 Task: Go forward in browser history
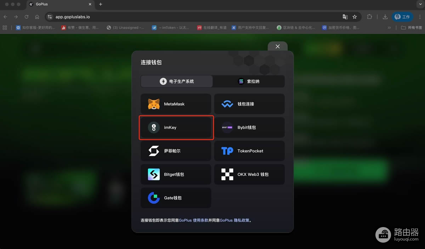(x=16, y=17)
